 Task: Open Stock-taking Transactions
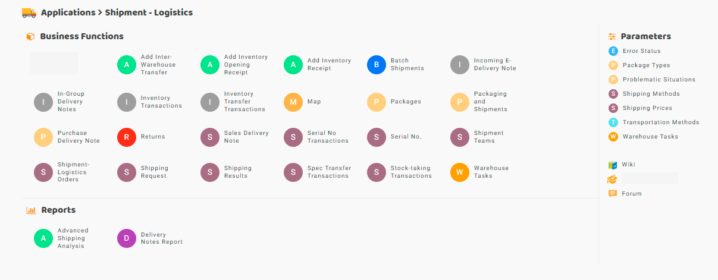pos(411,172)
